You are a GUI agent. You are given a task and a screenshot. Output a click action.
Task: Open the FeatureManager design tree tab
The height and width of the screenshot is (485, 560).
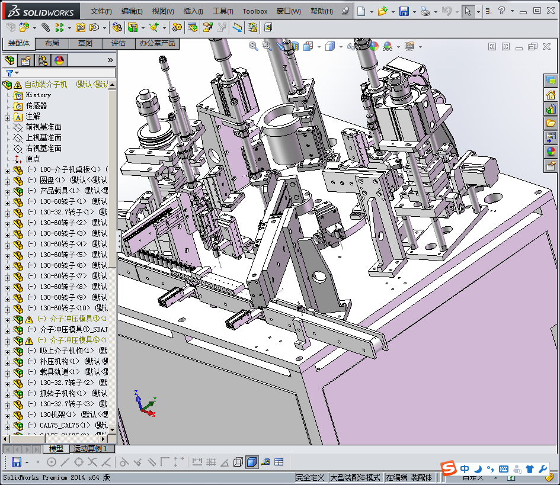point(9,60)
